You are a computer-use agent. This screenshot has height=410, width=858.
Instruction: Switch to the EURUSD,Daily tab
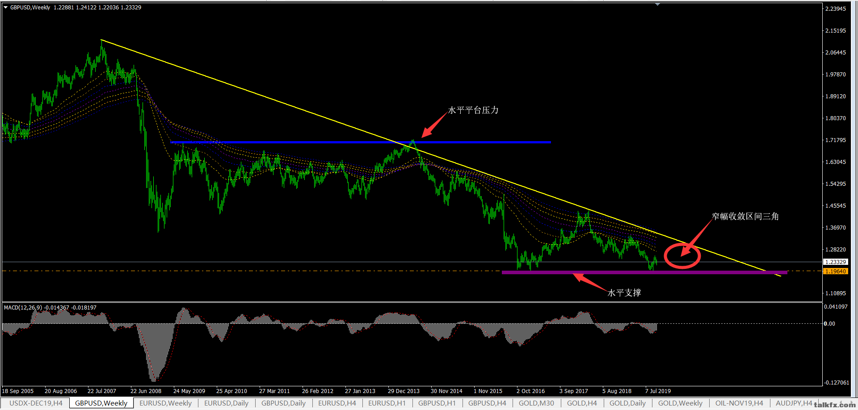pos(226,403)
